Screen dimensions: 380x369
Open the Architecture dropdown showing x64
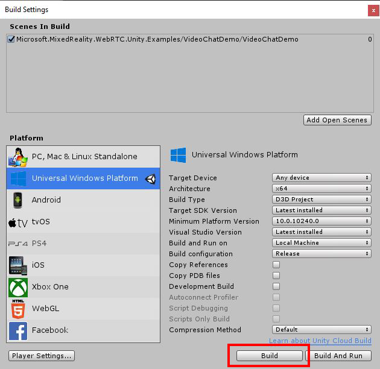point(321,189)
